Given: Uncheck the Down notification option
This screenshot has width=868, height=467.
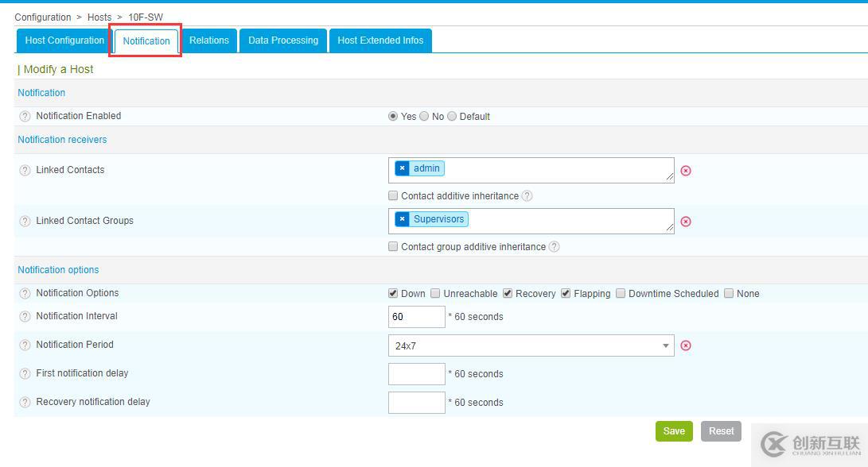Looking at the screenshot, I should coord(393,294).
